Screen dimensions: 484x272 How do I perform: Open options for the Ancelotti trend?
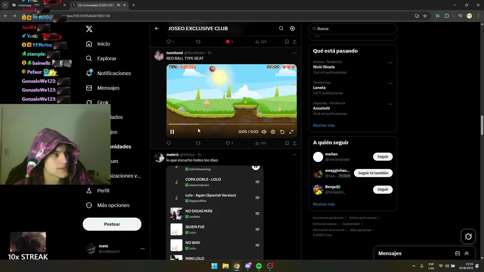[x=390, y=104]
